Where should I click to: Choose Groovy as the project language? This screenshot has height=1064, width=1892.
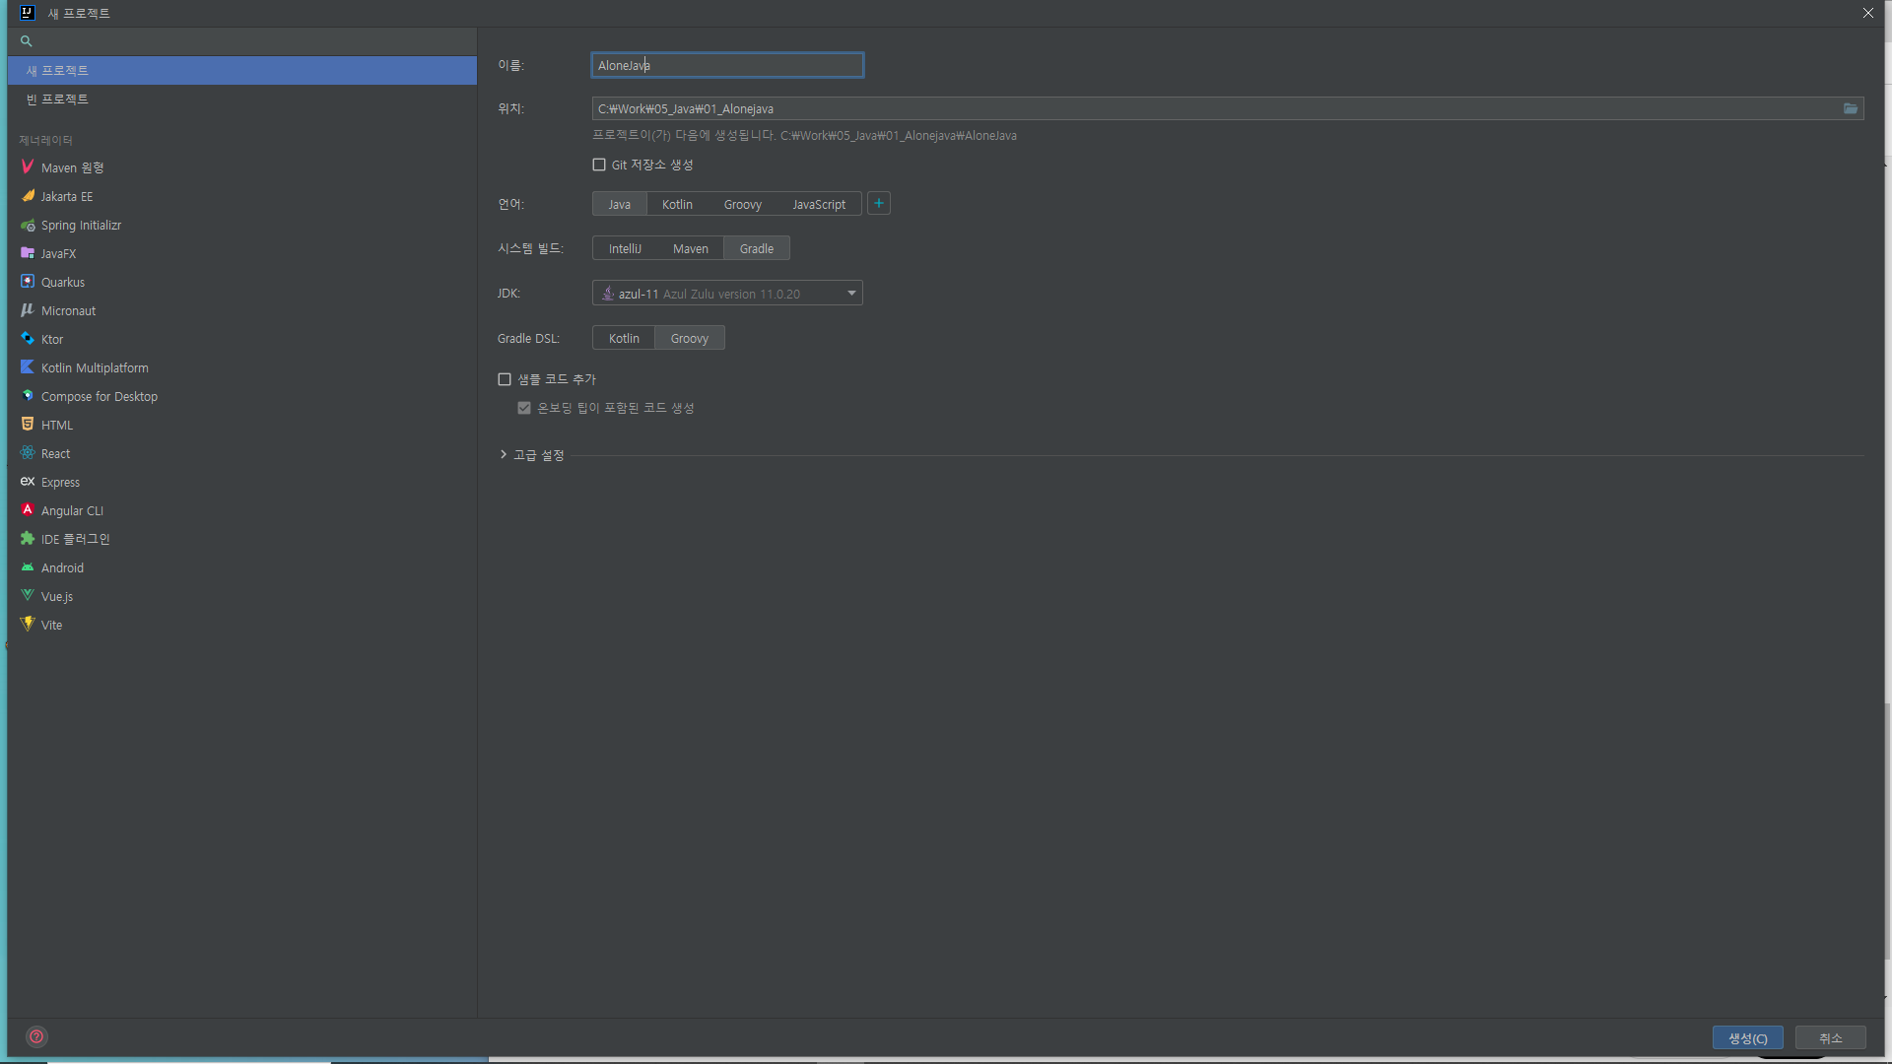(x=742, y=204)
